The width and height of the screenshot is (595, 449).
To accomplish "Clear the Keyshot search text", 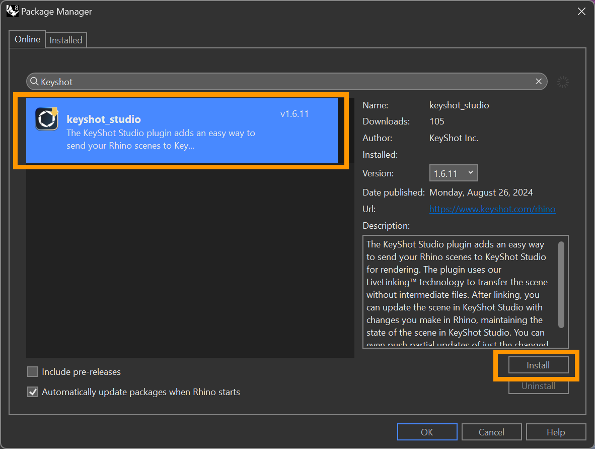I will coord(539,81).
